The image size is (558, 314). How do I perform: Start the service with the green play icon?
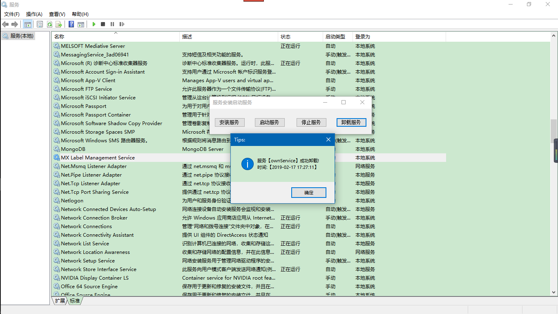[x=94, y=24]
